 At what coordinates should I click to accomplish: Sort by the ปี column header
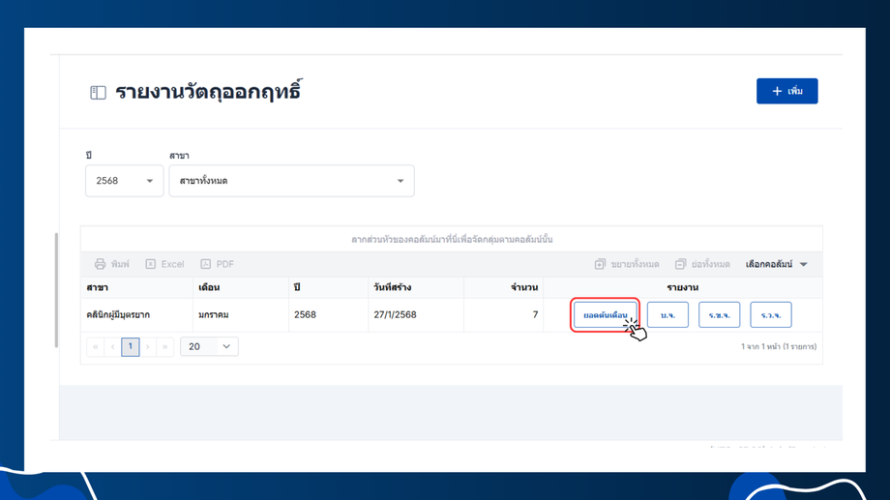(328, 287)
